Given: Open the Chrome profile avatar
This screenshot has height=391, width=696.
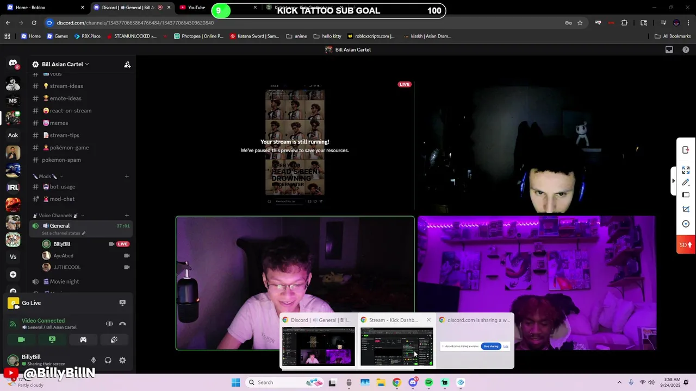Looking at the screenshot, I should click(x=676, y=23).
